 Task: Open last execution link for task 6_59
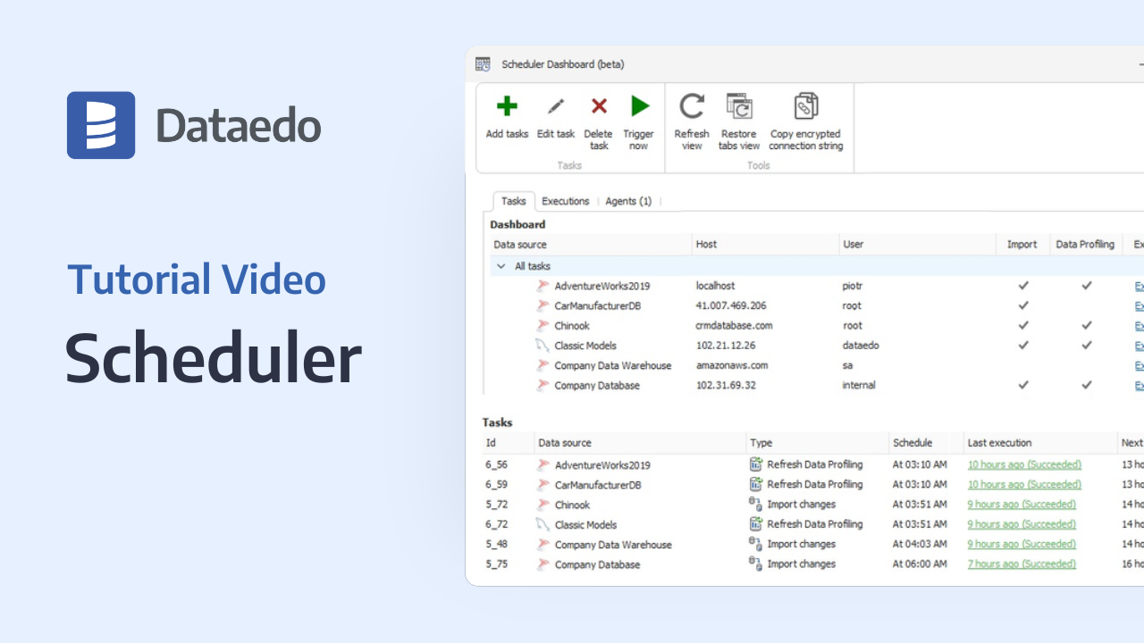tap(1024, 484)
